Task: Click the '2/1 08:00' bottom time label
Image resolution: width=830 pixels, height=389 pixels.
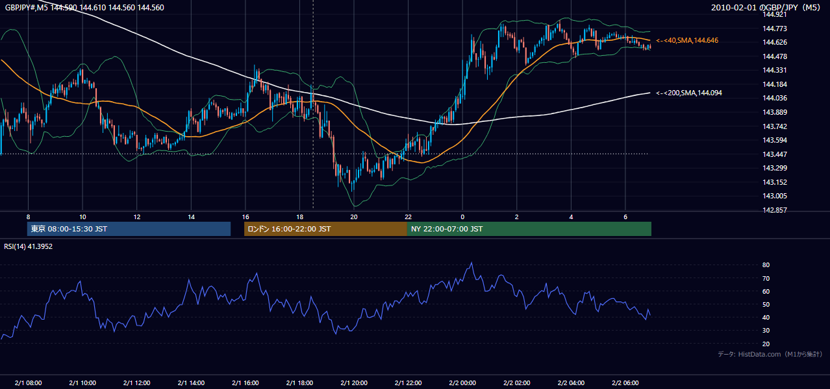Action: point(28,383)
